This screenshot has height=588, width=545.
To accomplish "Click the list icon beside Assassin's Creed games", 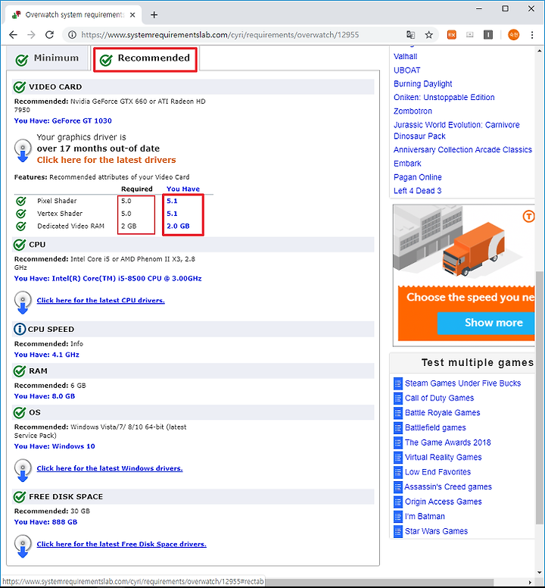I will pyautogui.click(x=398, y=487).
